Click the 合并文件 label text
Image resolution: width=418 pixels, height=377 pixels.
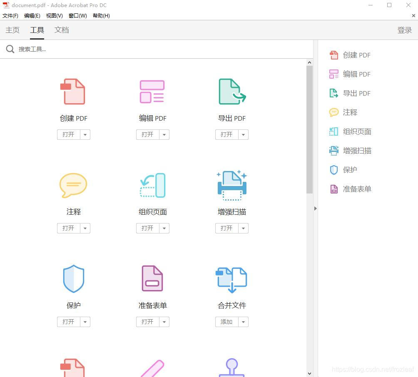(x=231, y=305)
